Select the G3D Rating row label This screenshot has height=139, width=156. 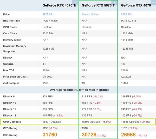click(11, 135)
